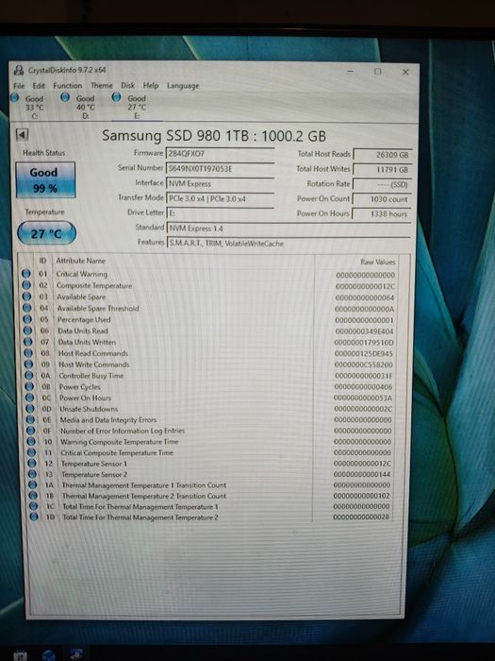Click the Raw Values column header

click(x=377, y=262)
